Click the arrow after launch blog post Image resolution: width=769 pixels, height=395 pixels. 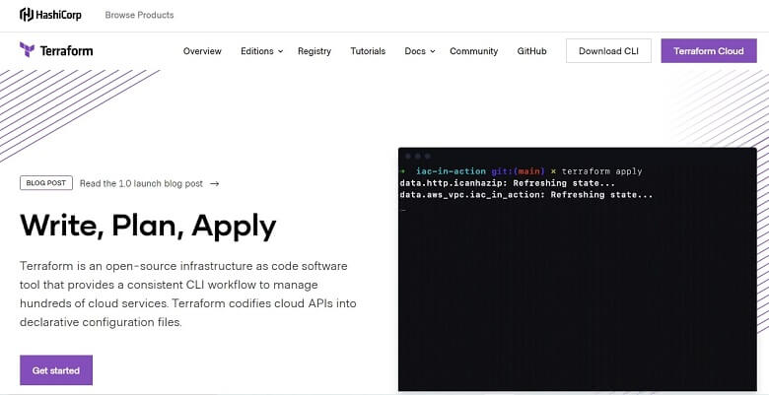pos(214,184)
